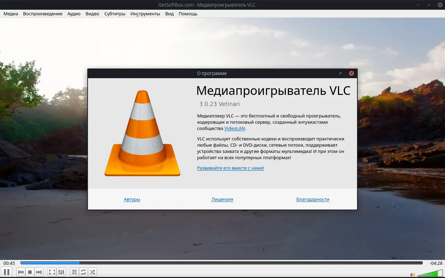The width and height of the screenshot is (445, 278).
Task: Open the Воспроизведение menu
Action: [42, 14]
